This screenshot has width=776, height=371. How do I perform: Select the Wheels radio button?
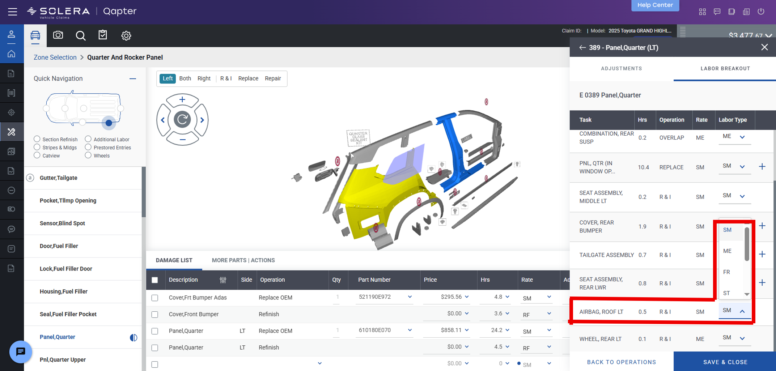point(88,155)
